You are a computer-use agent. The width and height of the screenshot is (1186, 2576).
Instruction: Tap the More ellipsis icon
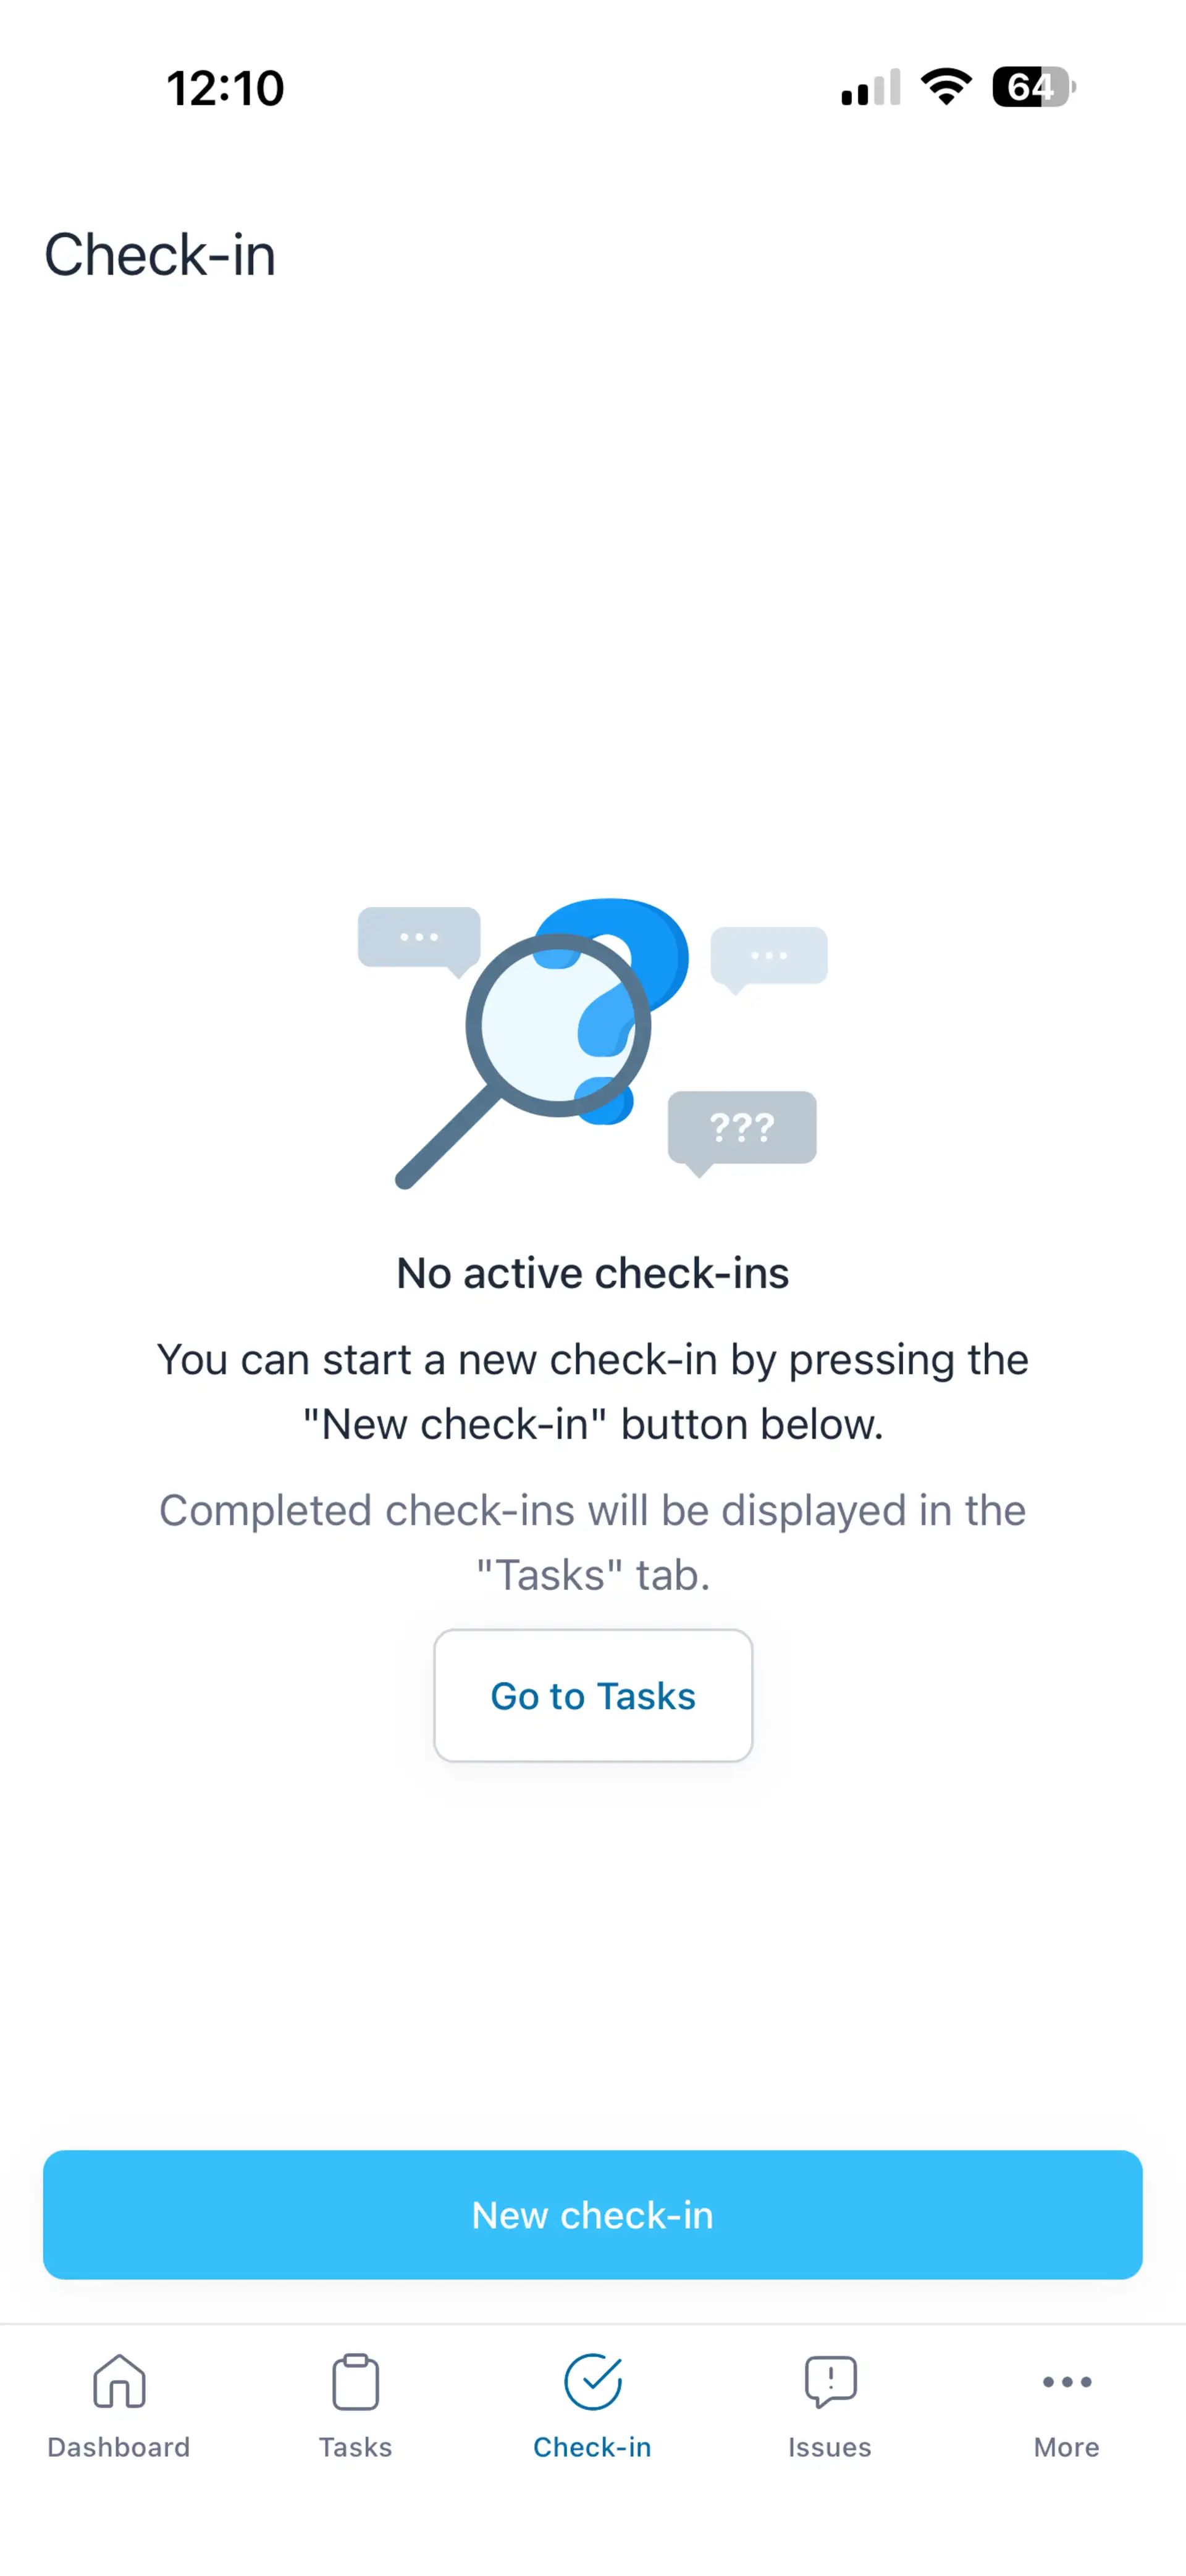(x=1066, y=2381)
